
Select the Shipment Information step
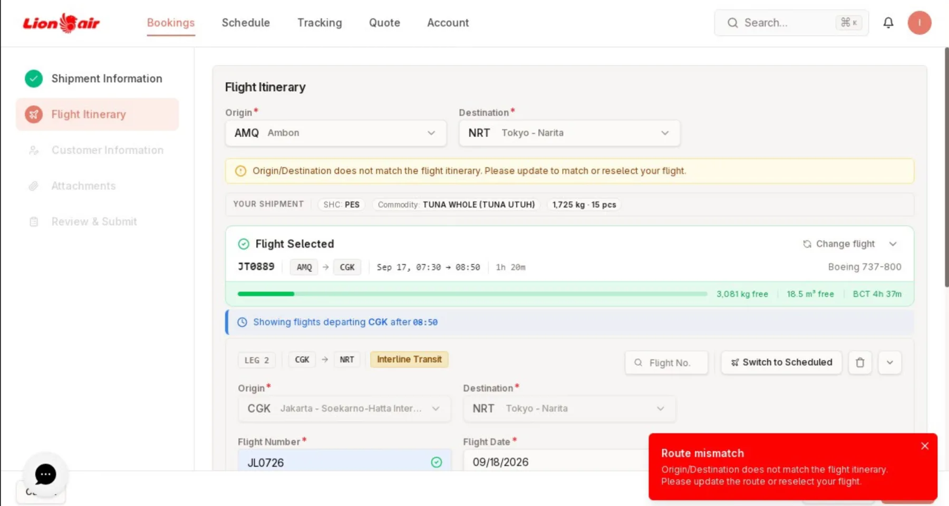pyautogui.click(x=98, y=79)
